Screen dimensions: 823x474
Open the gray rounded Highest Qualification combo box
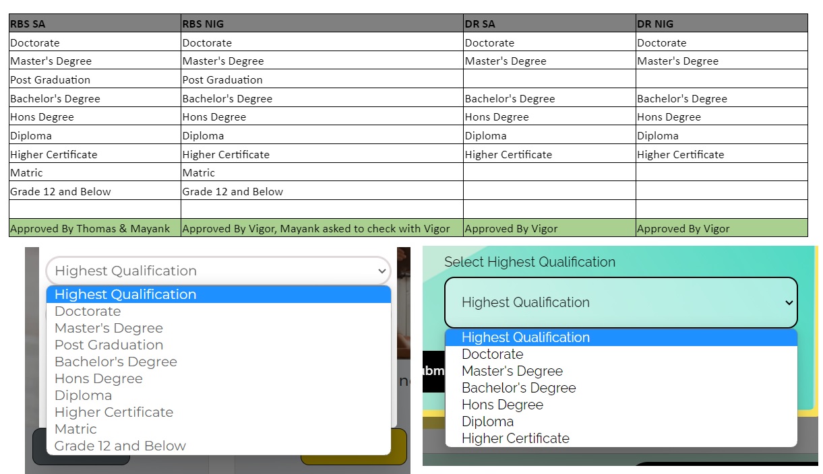(x=217, y=271)
